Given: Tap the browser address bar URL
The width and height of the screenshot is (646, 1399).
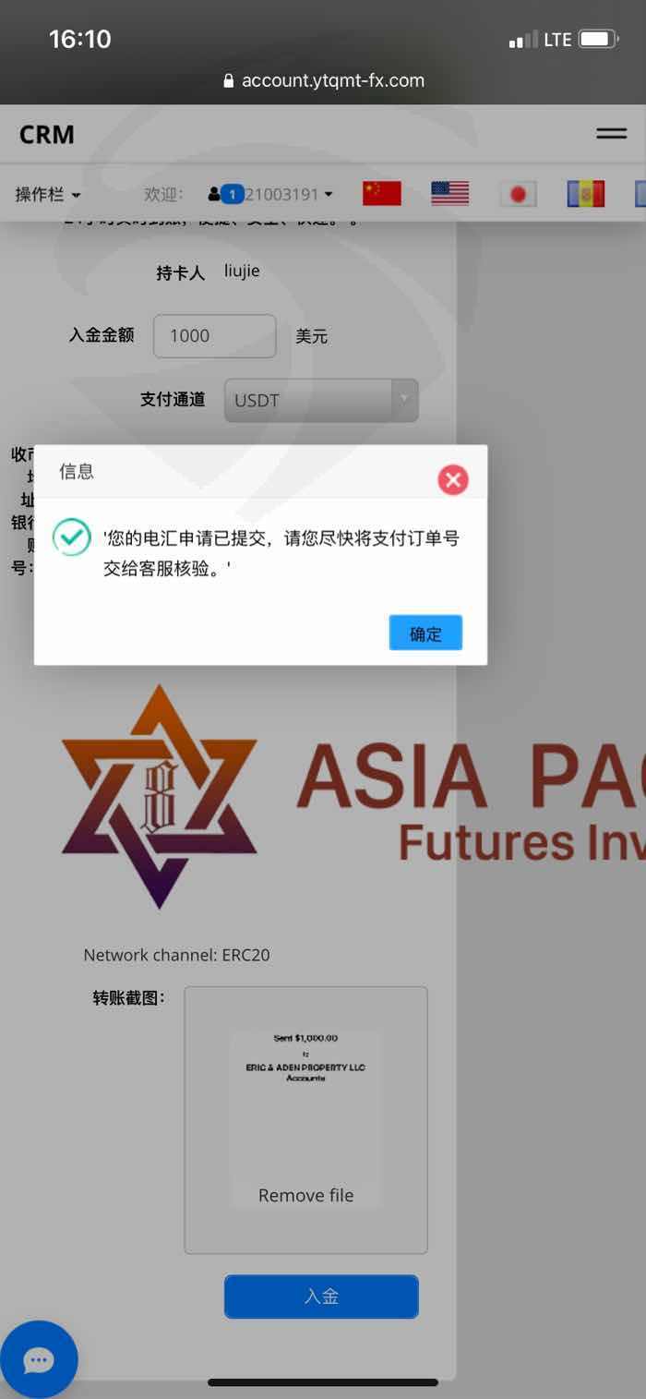Looking at the screenshot, I should tap(323, 80).
